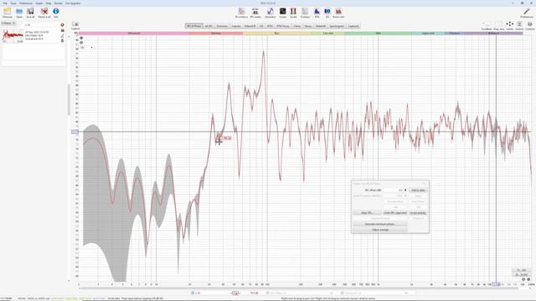
Task: Switch to the Distortion tab
Action: [222, 26]
